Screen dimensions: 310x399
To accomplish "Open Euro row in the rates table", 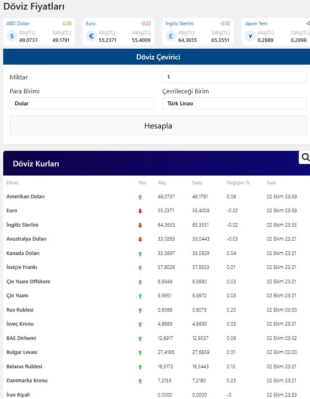I will (12, 210).
